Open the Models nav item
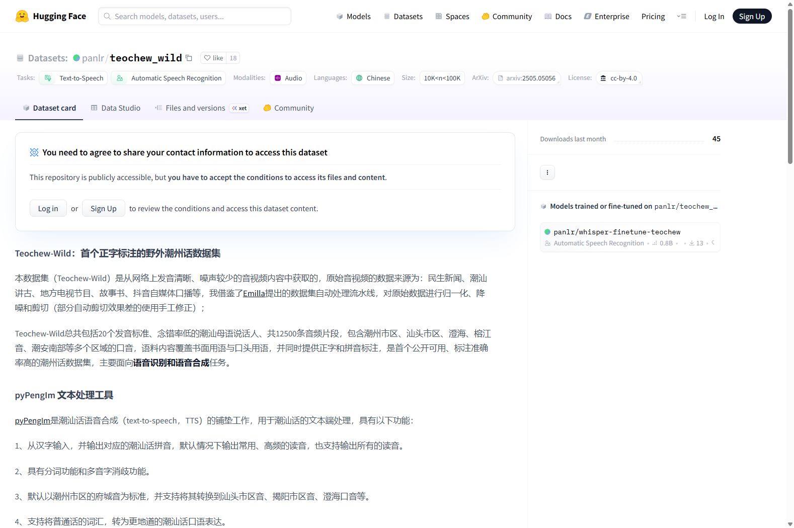 point(353,16)
